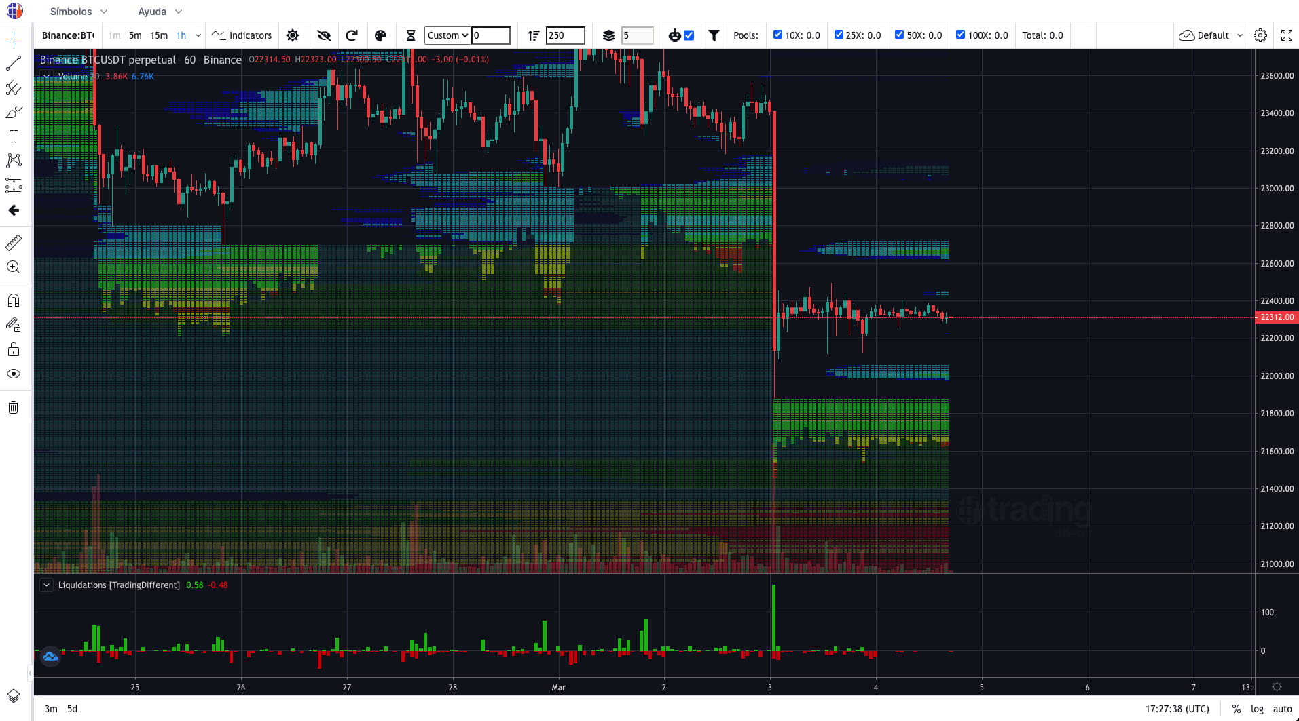
Task: Enter fullscreen chart mode
Action: (x=1287, y=35)
